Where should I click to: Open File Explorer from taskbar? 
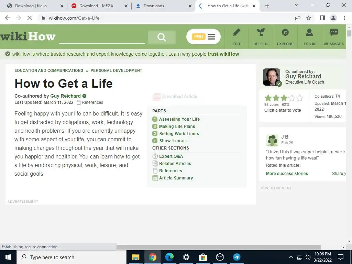(135, 257)
